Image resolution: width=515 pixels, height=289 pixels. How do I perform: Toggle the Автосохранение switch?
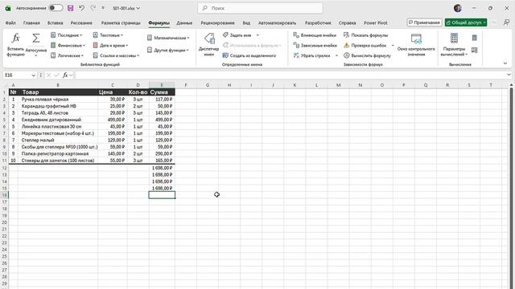(x=56, y=8)
